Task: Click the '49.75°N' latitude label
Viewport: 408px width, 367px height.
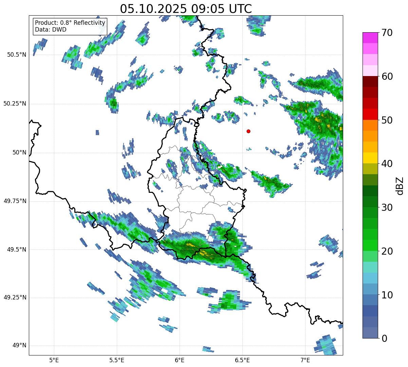Action: tap(15, 201)
